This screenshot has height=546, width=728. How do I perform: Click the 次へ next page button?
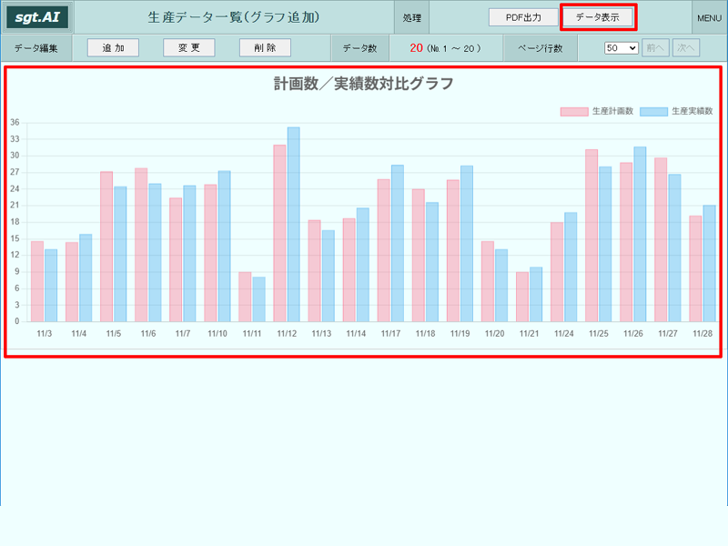[686, 48]
